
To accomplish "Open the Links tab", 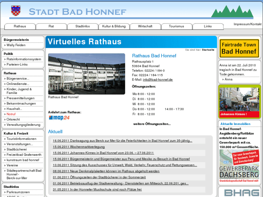I will pyautogui.click(x=208, y=26).
